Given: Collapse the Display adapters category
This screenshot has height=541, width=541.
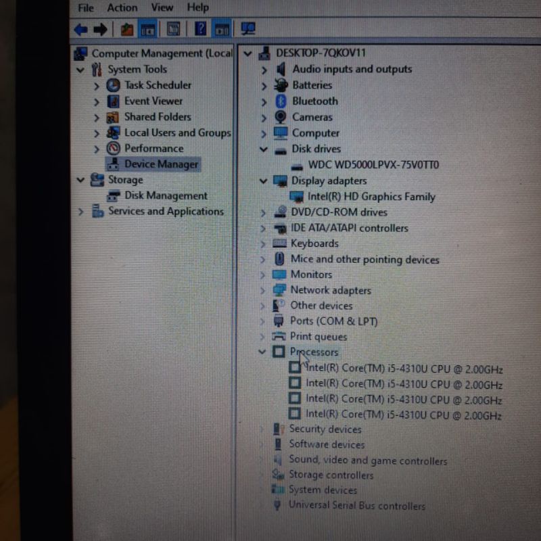Looking at the screenshot, I should (x=263, y=181).
